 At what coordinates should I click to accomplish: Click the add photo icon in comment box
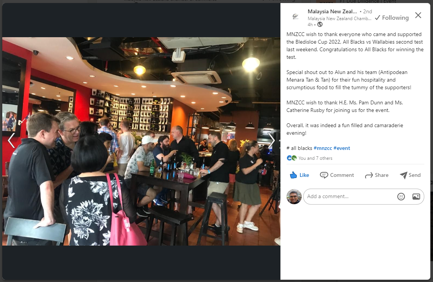416,196
